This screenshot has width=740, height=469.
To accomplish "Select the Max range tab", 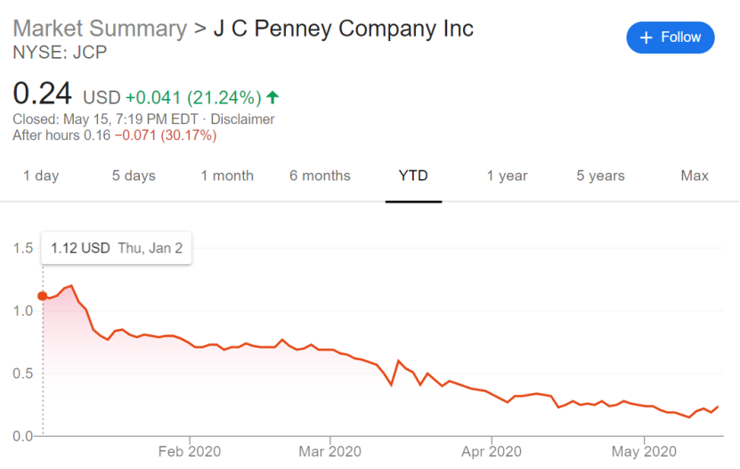I will point(695,176).
